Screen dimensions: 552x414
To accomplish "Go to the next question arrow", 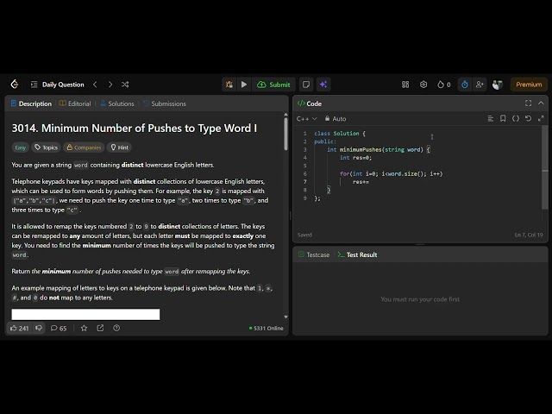I will [x=110, y=85].
